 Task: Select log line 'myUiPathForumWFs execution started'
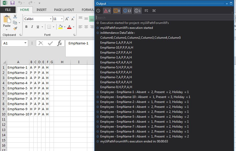click(x=126, y=28)
